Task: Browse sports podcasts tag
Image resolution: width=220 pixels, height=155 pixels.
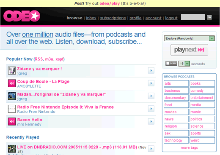Action: coord(202,133)
